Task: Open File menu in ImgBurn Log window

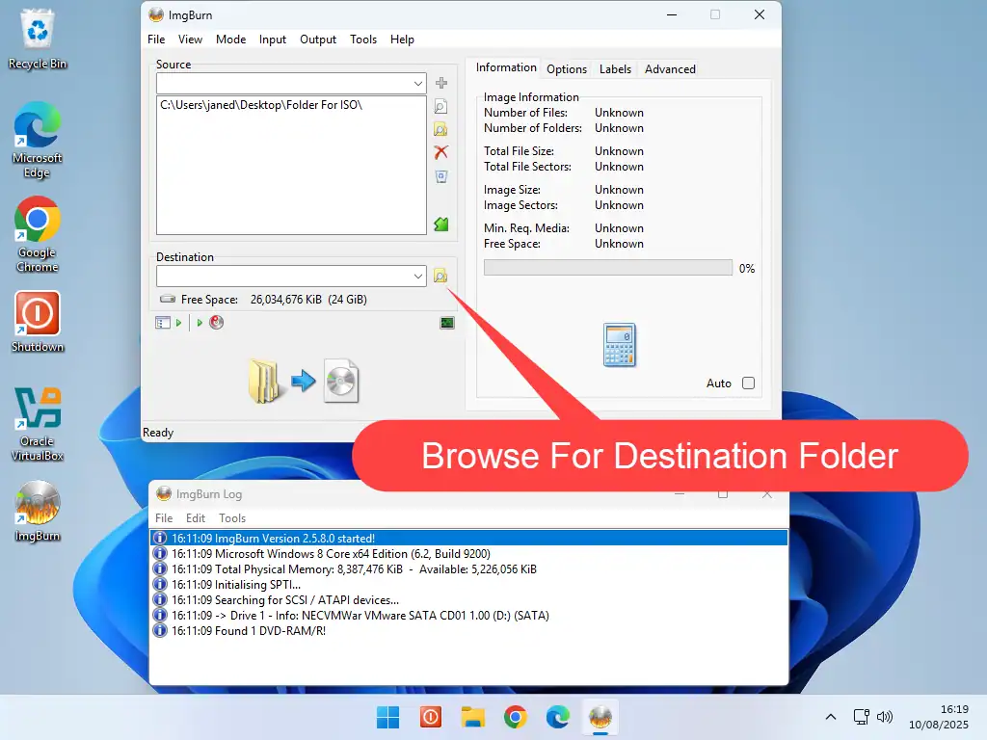Action: click(164, 517)
